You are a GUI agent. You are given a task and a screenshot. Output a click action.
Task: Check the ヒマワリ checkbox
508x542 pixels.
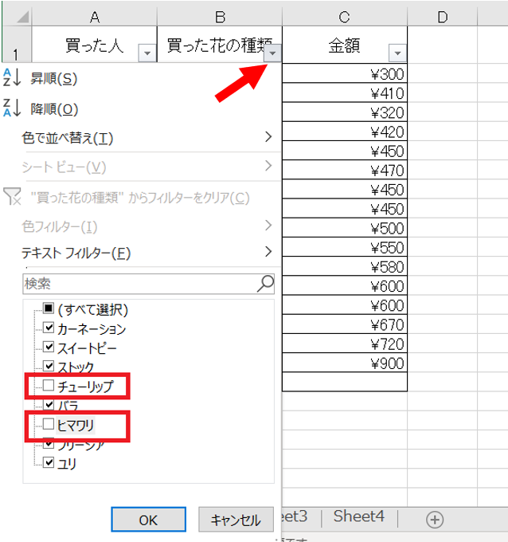coord(49,425)
